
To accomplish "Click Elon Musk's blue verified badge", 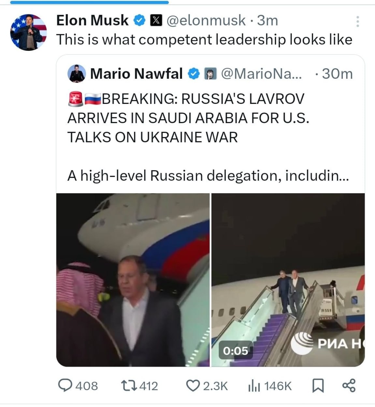I will 139,21.
